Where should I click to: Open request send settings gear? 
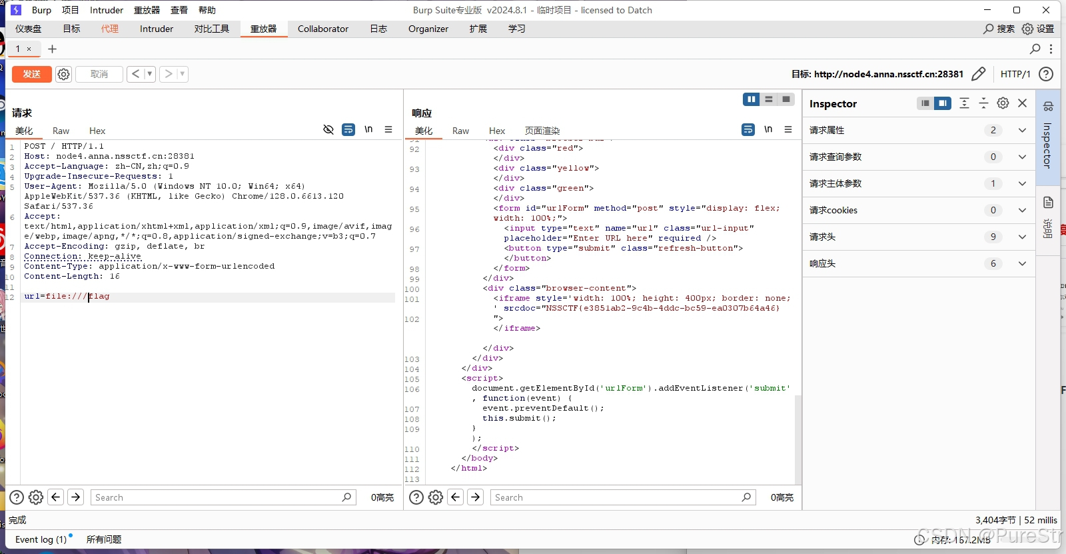[63, 74]
